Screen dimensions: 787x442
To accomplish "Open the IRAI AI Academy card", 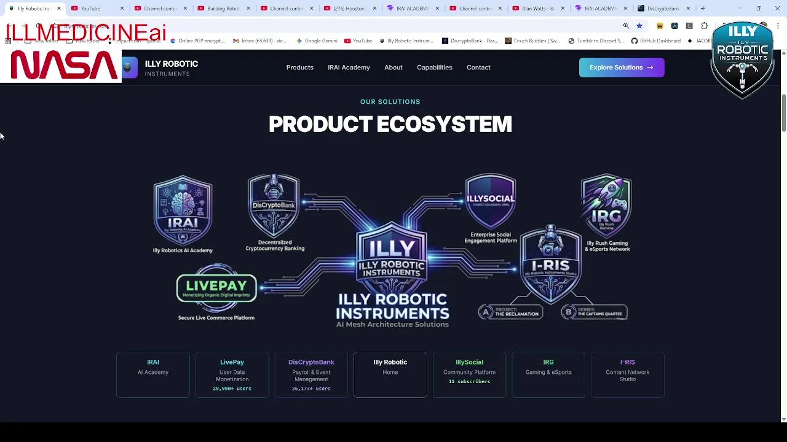I will point(153,374).
